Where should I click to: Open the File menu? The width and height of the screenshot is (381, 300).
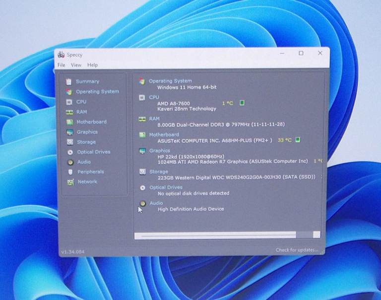pos(61,65)
